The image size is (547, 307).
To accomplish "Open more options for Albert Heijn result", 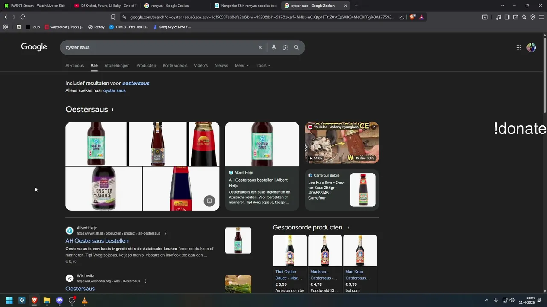I will [166, 233].
